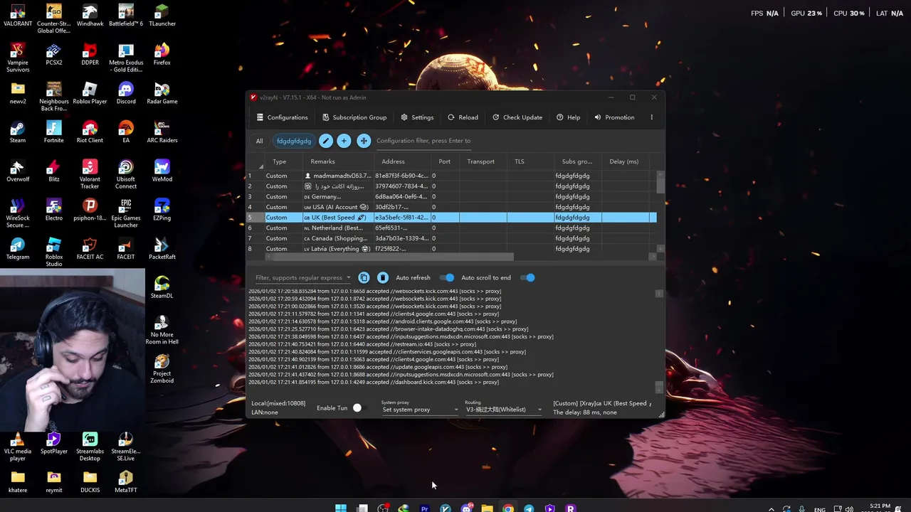911x512 pixels.
Task: Show hidden system tray icons
Action: pyautogui.click(x=772, y=508)
